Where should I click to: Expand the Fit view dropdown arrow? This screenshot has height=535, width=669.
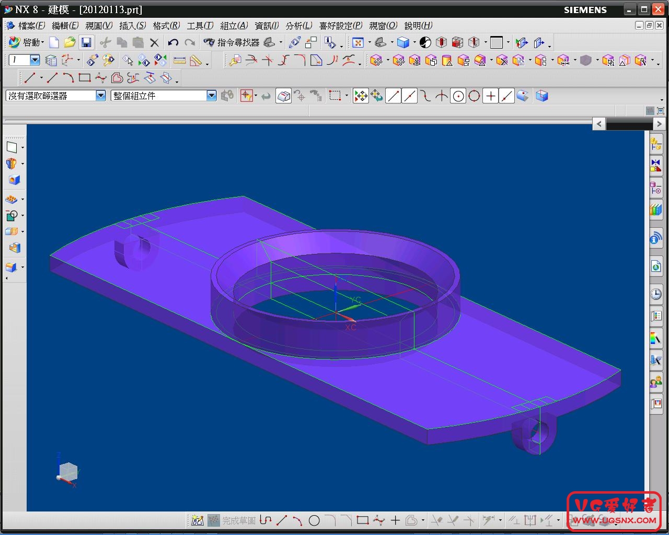click(369, 43)
